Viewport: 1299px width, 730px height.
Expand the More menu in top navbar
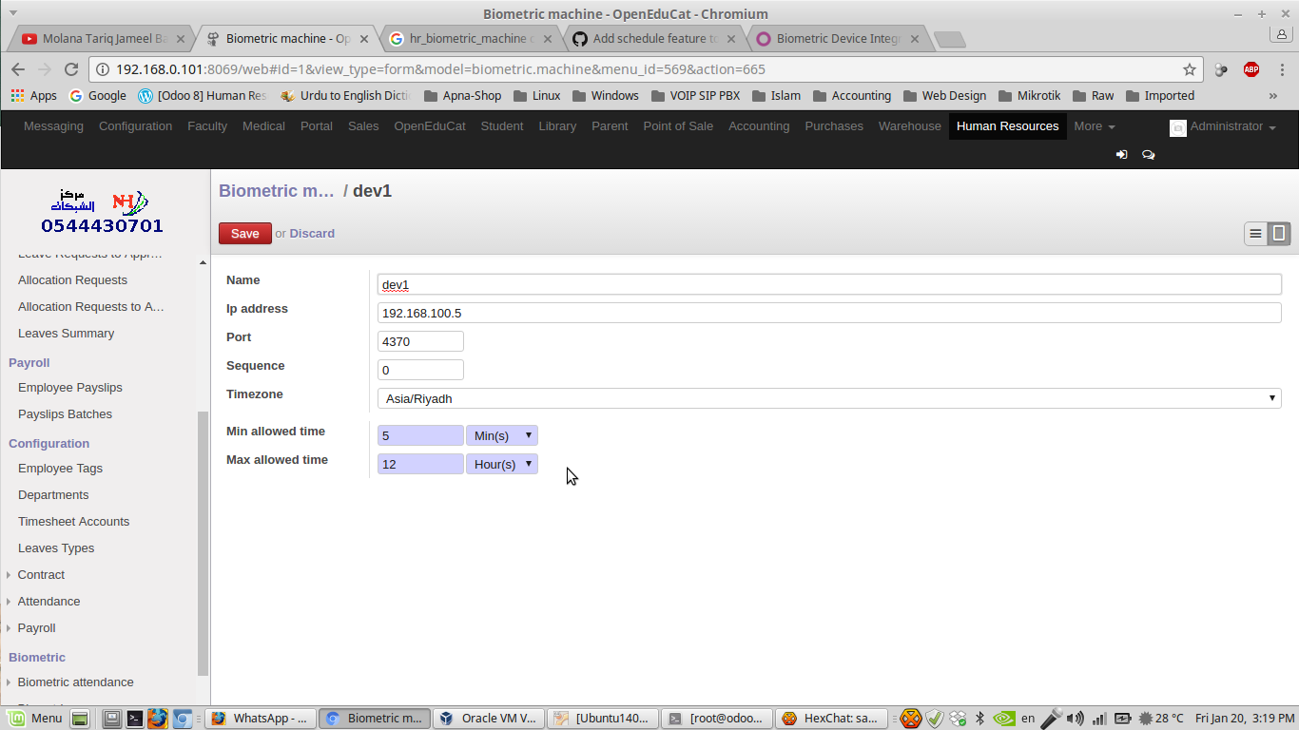pyautogui.click(x=1094, y=126)
